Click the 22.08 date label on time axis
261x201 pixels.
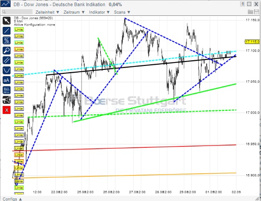[56, 192]
